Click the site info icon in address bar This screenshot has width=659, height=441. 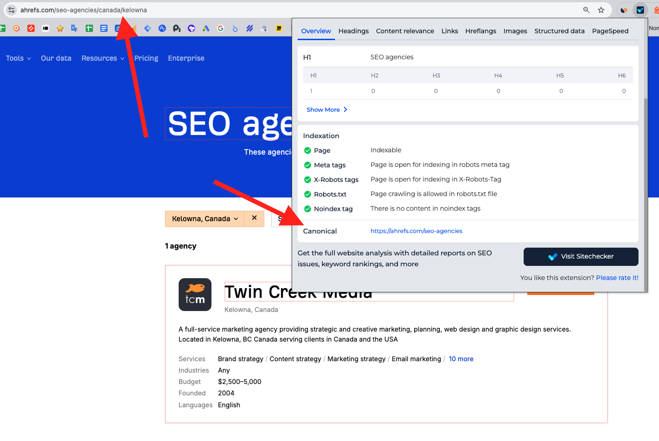[11, 10]
